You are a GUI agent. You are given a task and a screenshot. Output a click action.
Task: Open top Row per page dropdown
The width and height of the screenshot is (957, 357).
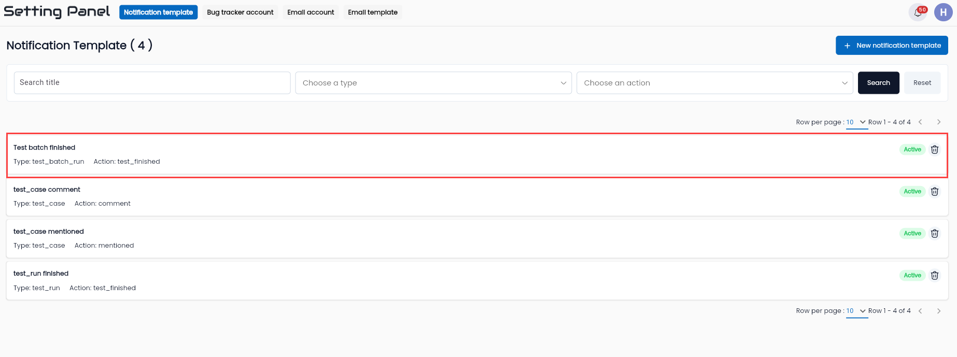click(x=856, y=123)
